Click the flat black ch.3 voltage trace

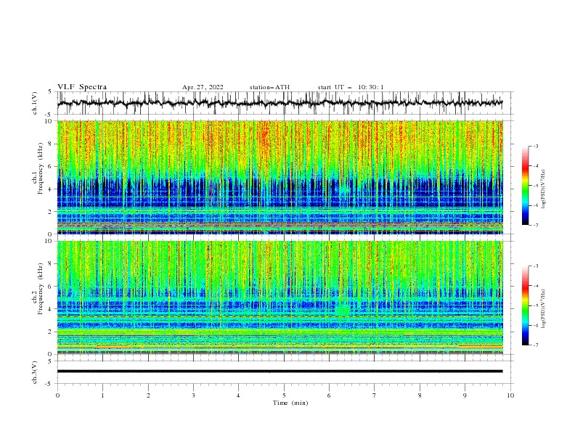(280, 371)
